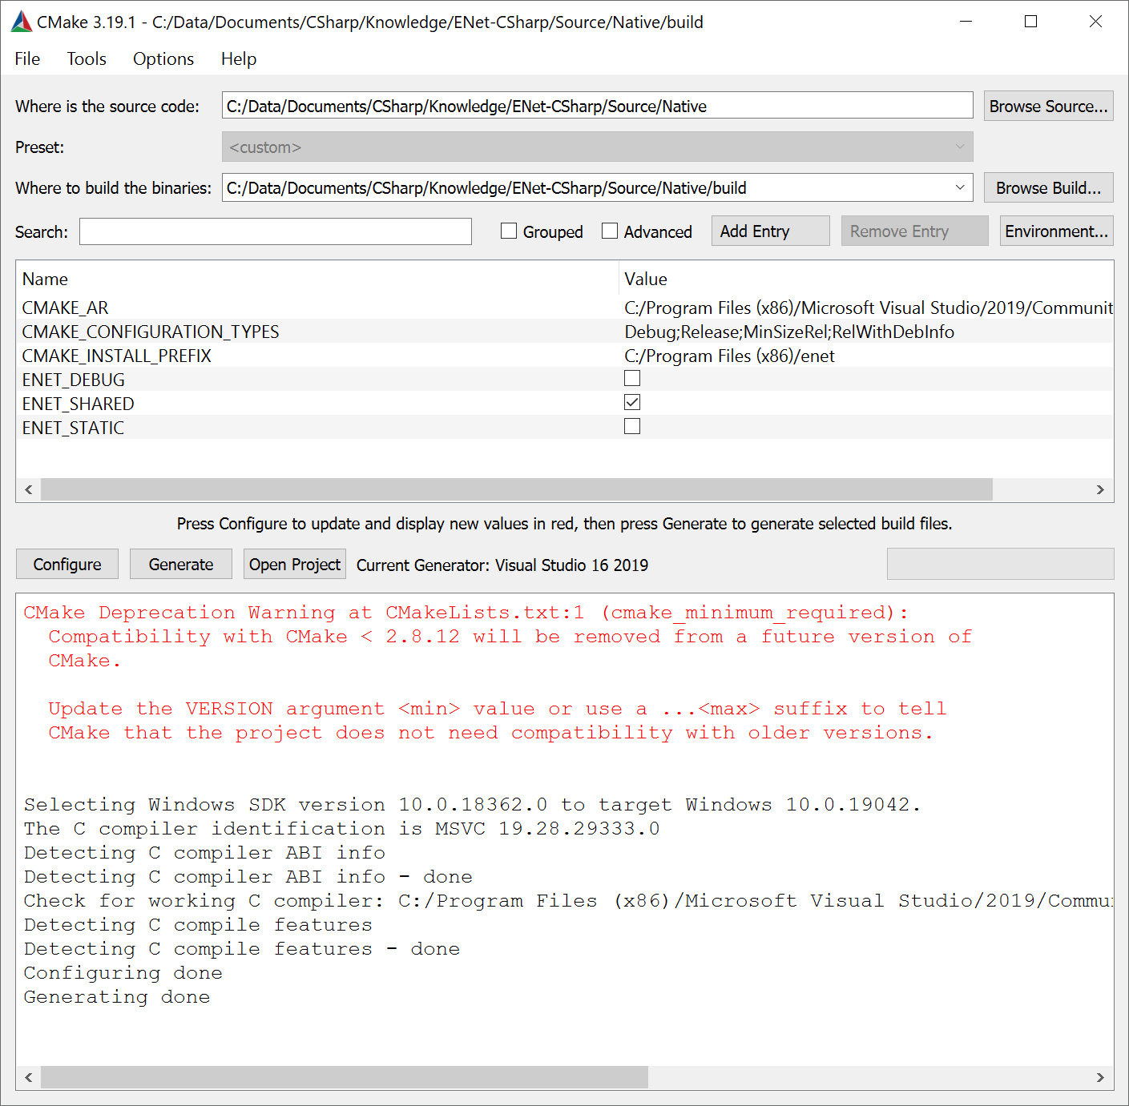
Task: Click cache table right scroll arrow
Action: point(1100,489)
